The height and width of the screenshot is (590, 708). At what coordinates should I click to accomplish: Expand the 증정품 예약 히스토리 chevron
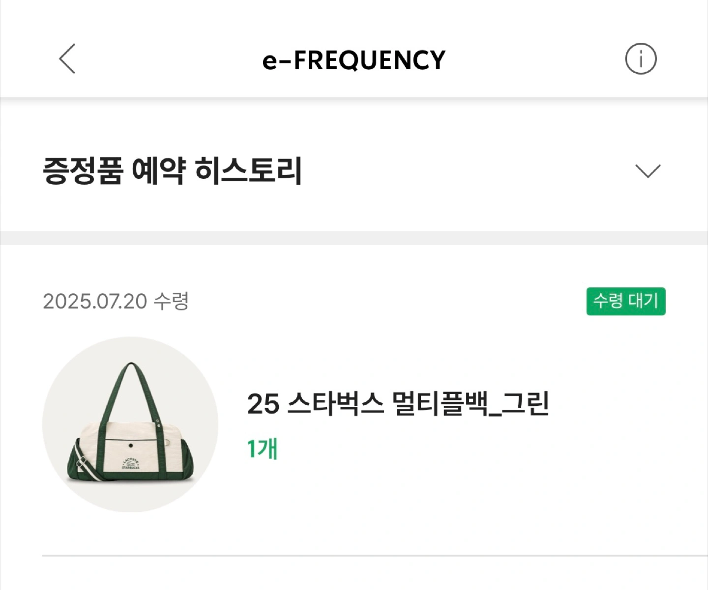648,171
